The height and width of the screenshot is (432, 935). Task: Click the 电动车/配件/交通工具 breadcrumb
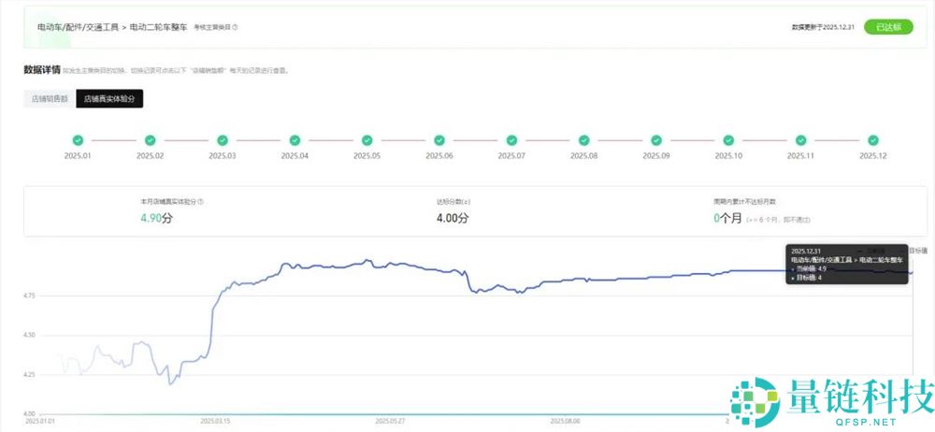pos(79,27)
